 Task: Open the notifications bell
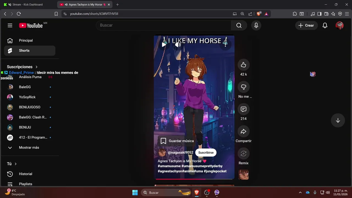tap(325, 25)
